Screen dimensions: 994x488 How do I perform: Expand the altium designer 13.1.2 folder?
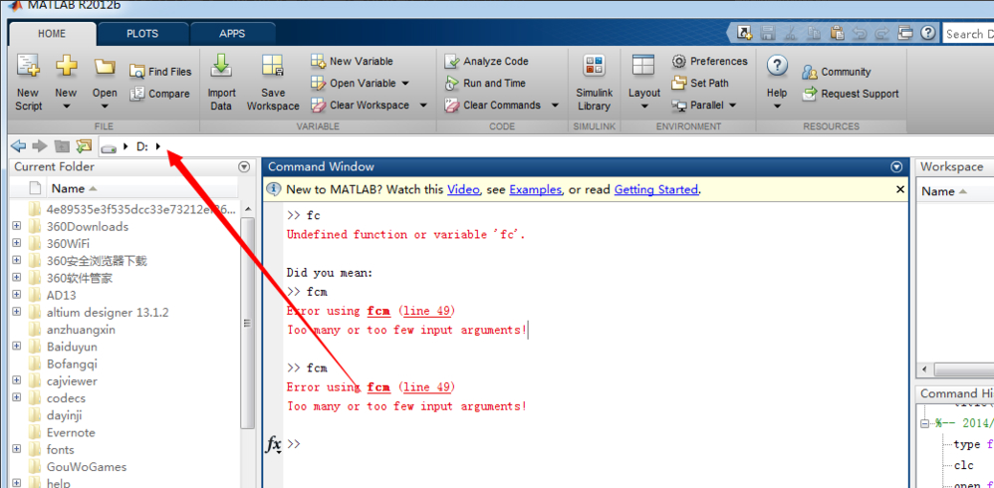point(17,312)
